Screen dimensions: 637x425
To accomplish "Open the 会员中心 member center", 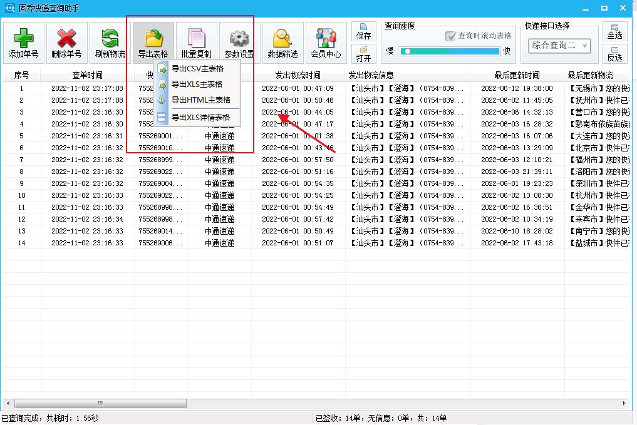I will point(326,41).
